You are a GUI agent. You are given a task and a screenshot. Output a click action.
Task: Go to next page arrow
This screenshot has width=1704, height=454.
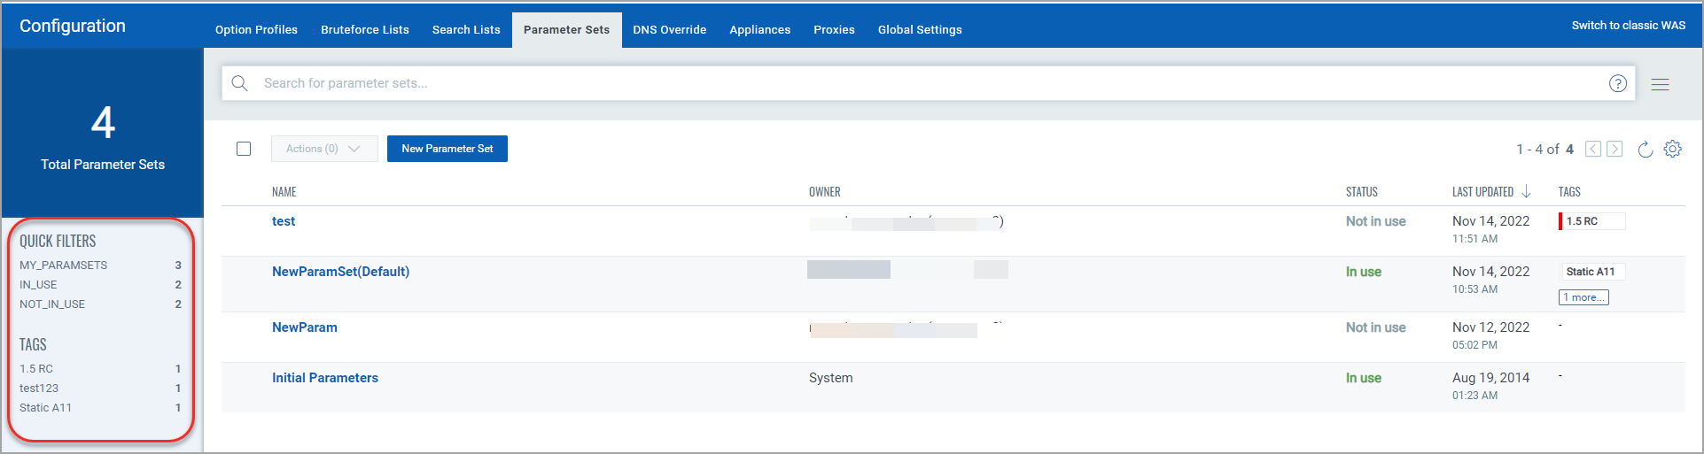point(1615,149)
